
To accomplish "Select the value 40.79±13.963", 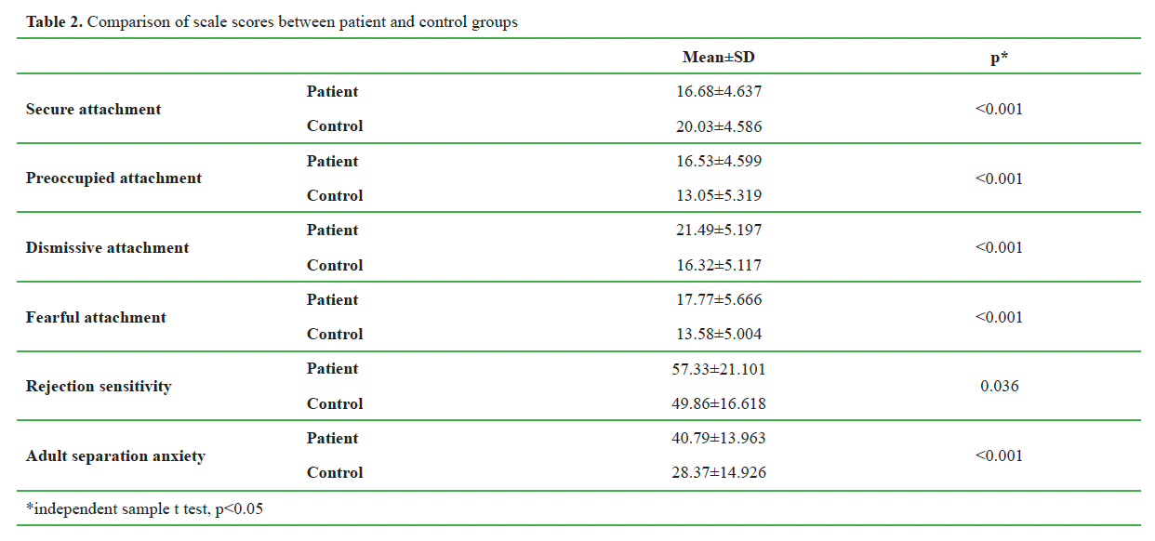I will (719, 438).
